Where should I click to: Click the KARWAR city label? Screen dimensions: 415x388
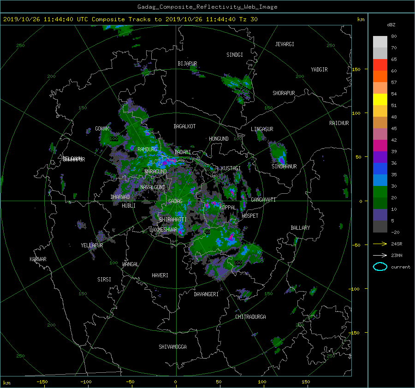click(38, 259)
